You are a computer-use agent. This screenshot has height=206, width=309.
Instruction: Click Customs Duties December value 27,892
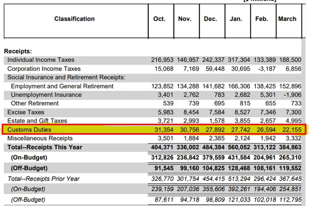pyautogui.click(x=215, y=130)
